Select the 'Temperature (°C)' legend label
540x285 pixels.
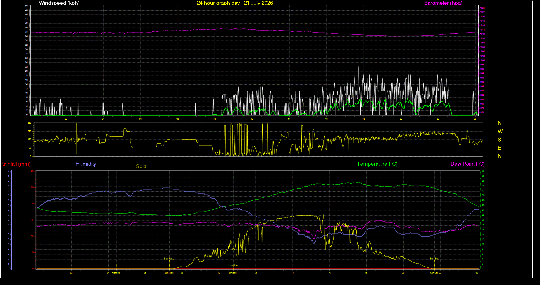pos(377,164)
